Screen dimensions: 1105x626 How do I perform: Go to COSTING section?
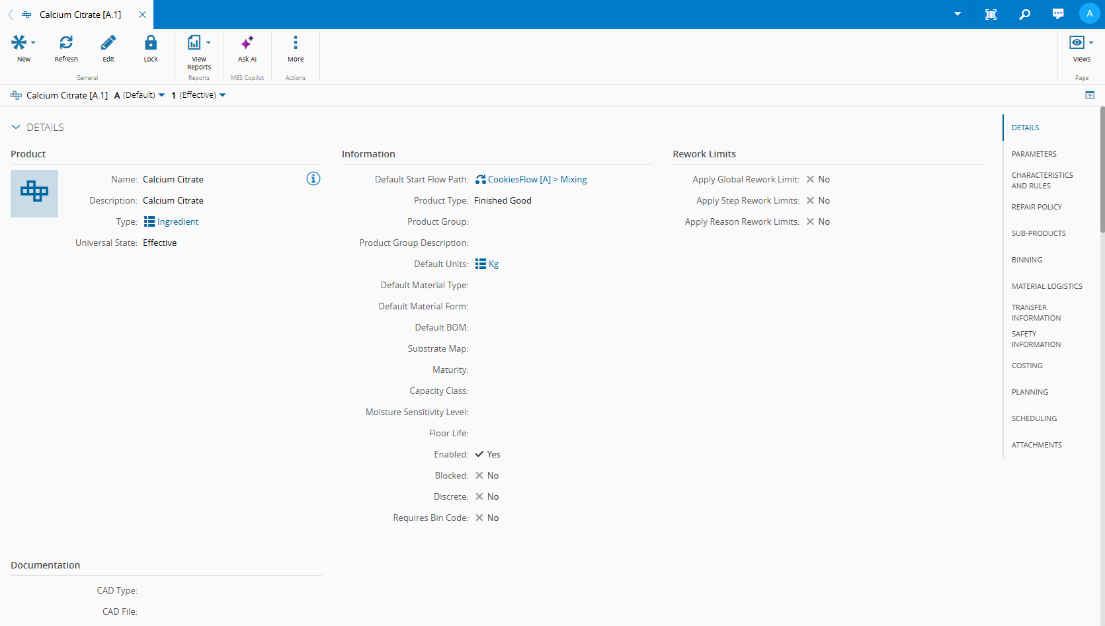[x=1026, y=366]
